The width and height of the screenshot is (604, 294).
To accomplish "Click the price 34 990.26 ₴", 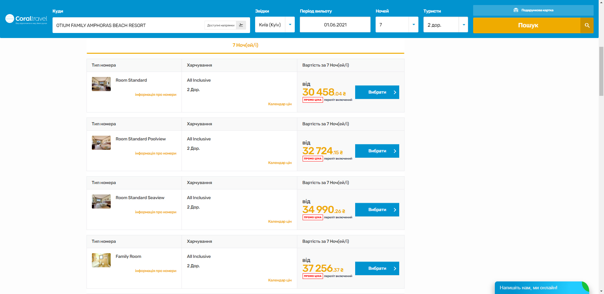I will tap(324, 210).
